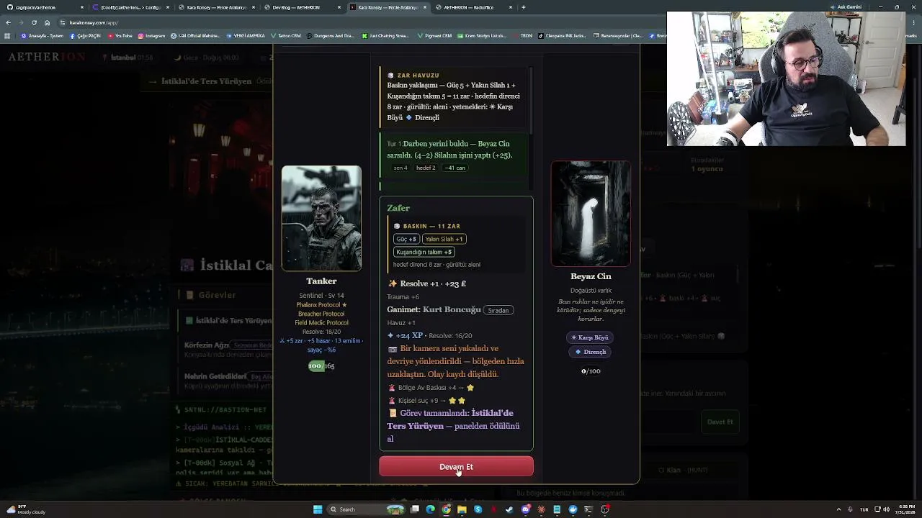Open the Görevler section in the background page
The image size is (922, 518).
point(217,295)
